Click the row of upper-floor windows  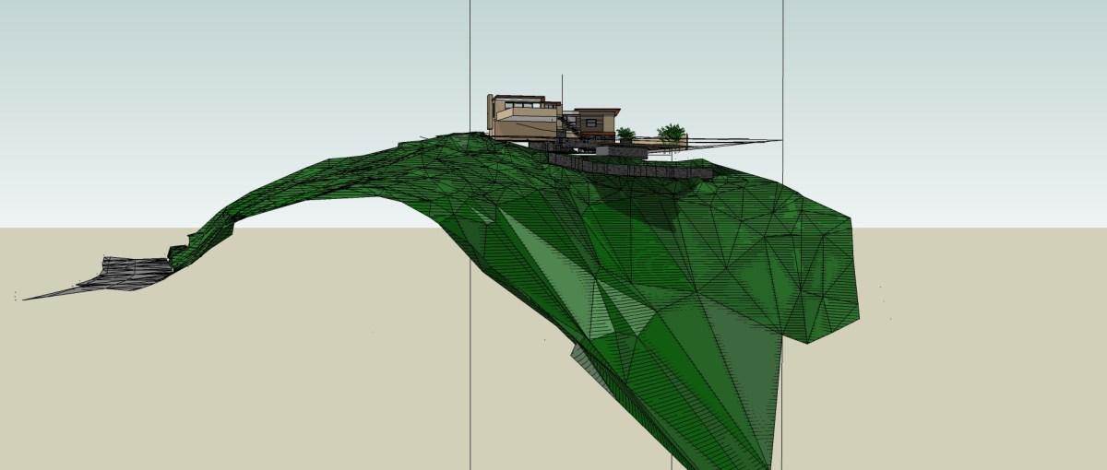coord(526,105)
